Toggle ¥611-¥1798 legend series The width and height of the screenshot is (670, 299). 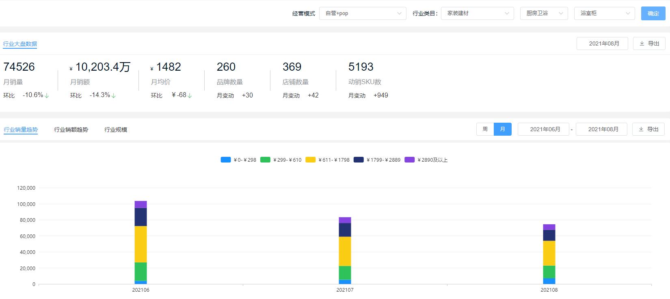pyautogui.click(x=327, y=160)
